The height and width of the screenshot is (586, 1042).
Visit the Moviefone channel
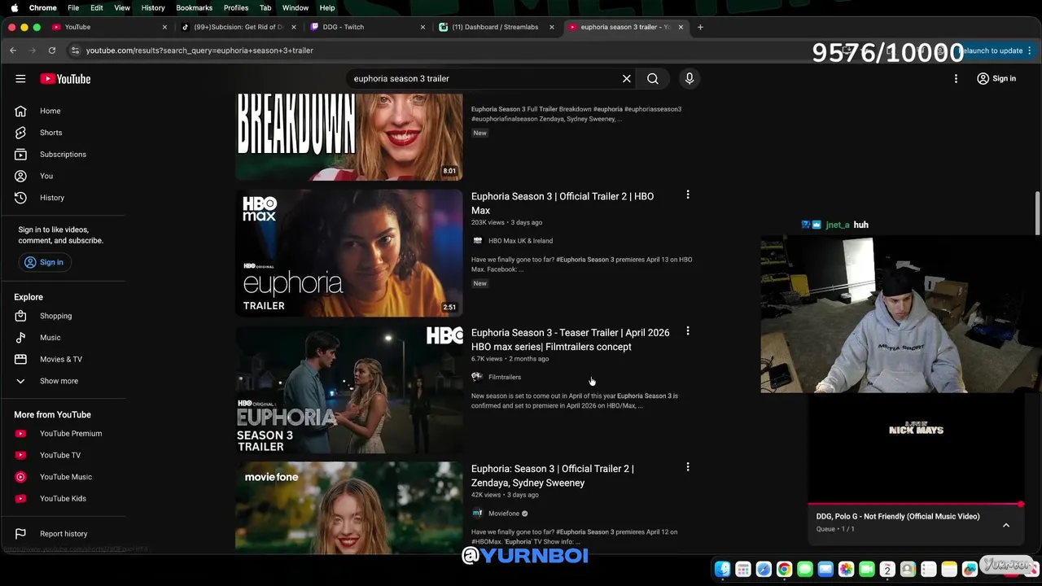504,514
